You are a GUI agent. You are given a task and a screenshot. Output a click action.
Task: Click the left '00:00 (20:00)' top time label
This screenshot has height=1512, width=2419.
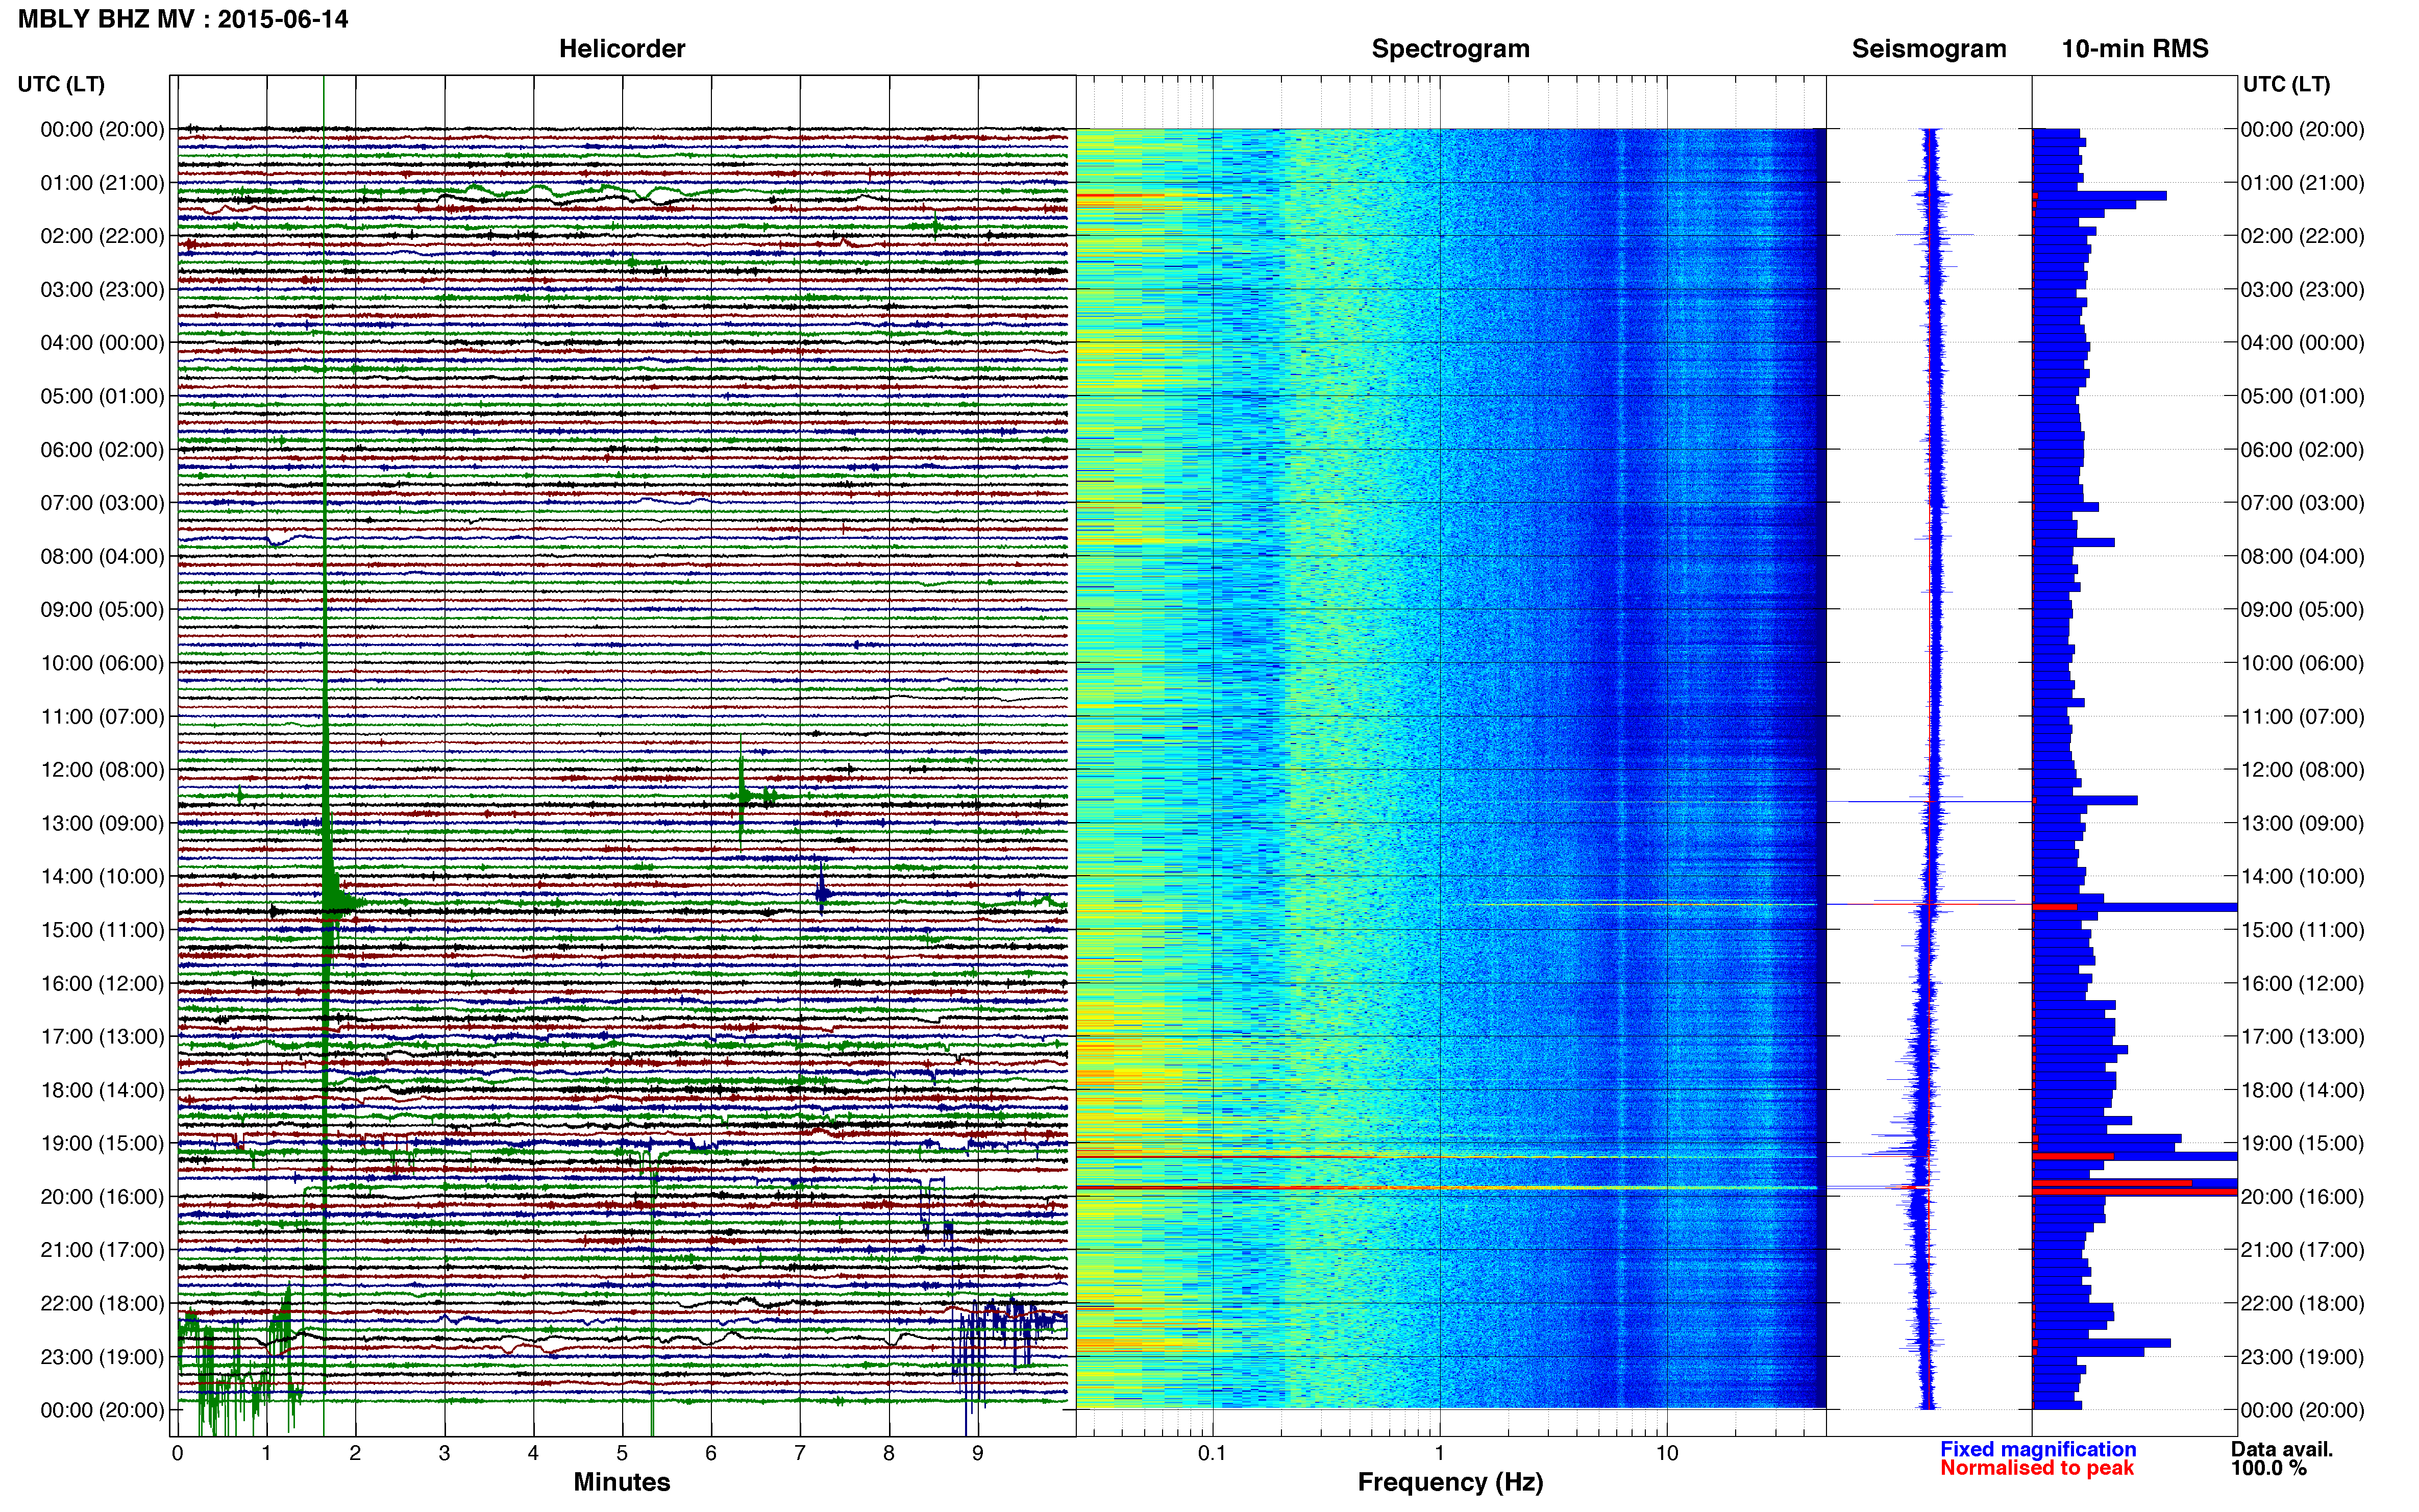[102, 129]
